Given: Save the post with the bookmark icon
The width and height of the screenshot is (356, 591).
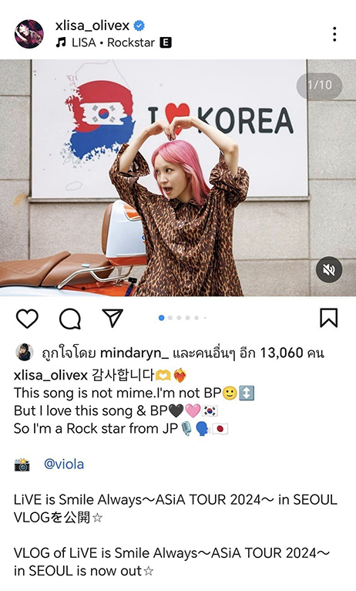Looking at the screenshot, I should (328, 318).
